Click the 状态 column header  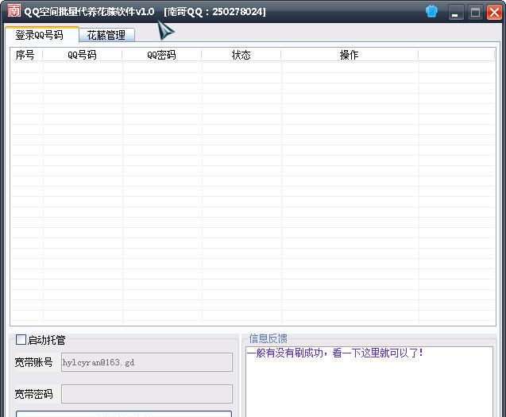(241, 55)
